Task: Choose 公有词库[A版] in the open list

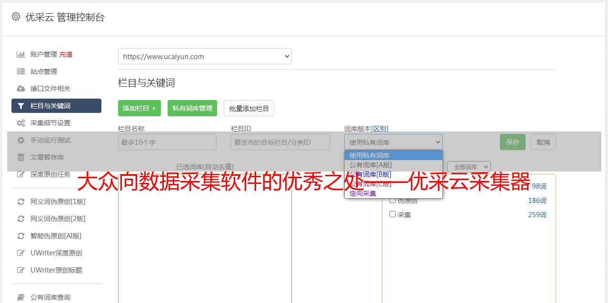Action: [393, 165]
